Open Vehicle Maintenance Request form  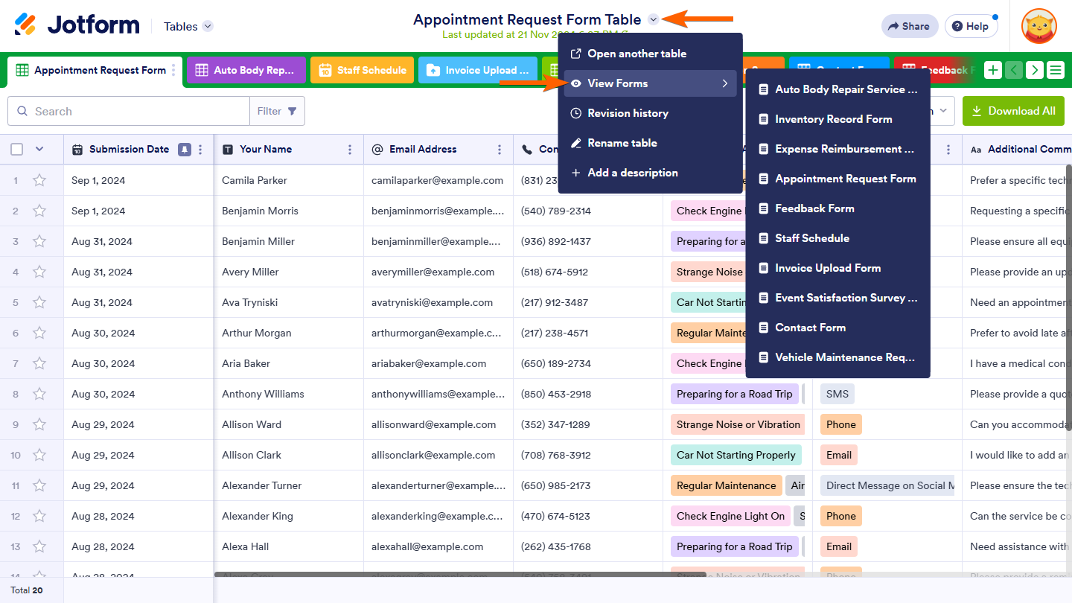point(837,357)
